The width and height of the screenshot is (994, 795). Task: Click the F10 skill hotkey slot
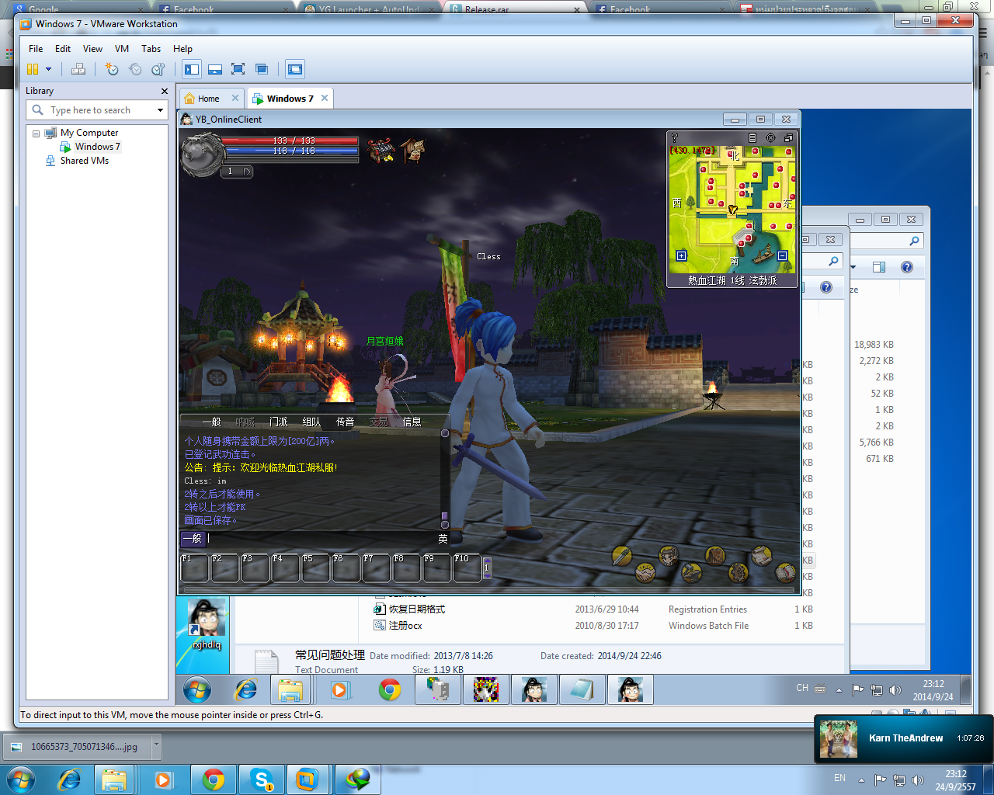click(x=467, y=568)
